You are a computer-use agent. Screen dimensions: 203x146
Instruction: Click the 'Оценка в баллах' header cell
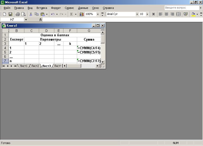pyautogui.click(x=55, y=35)
